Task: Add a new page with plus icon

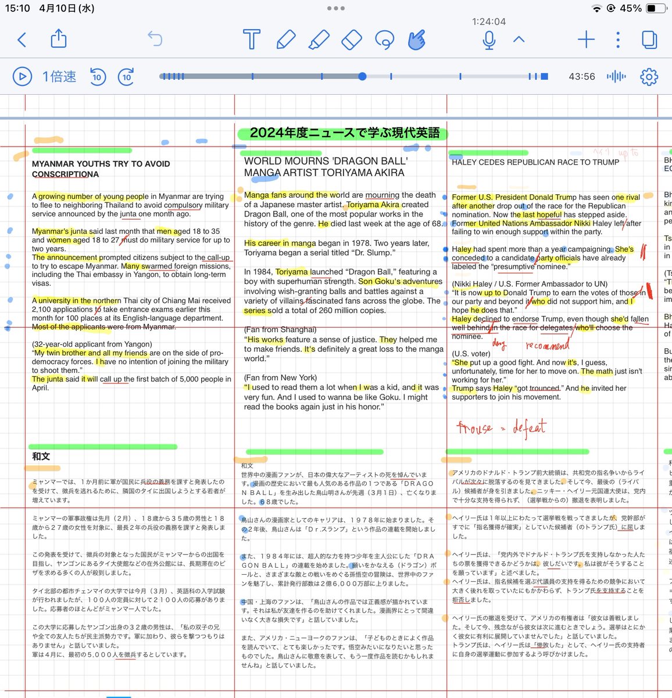Action: (x=586, y=40)
